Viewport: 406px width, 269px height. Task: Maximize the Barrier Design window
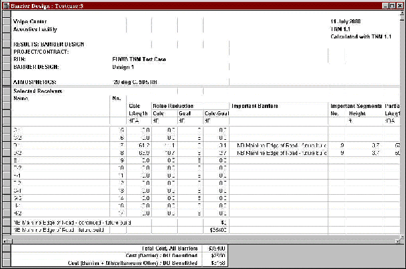pyautogui.click(x=392, y=6)
